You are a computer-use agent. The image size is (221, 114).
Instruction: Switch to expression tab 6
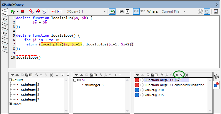(x=5, y=35)
